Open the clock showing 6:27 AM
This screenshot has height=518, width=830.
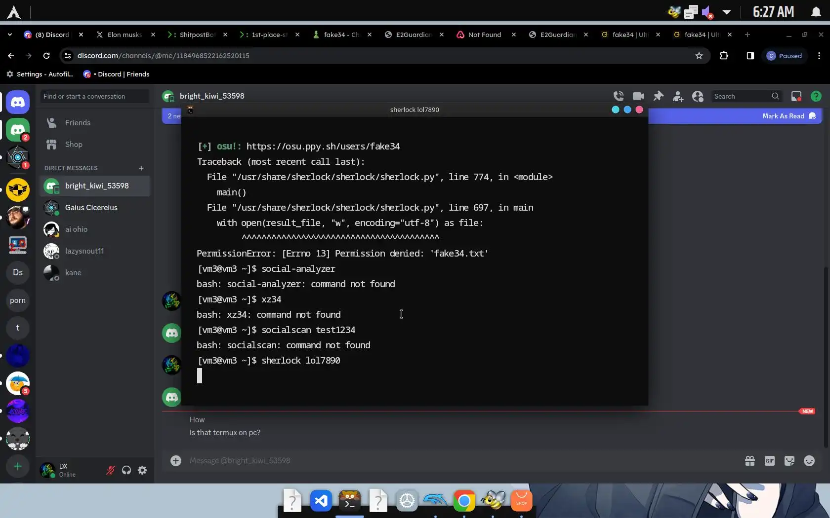click(773, 12)
